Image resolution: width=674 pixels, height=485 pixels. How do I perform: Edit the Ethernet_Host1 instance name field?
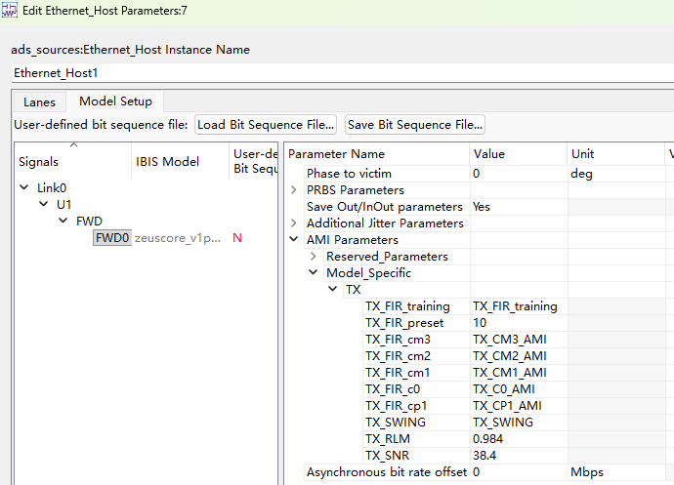tap(343, 73)
